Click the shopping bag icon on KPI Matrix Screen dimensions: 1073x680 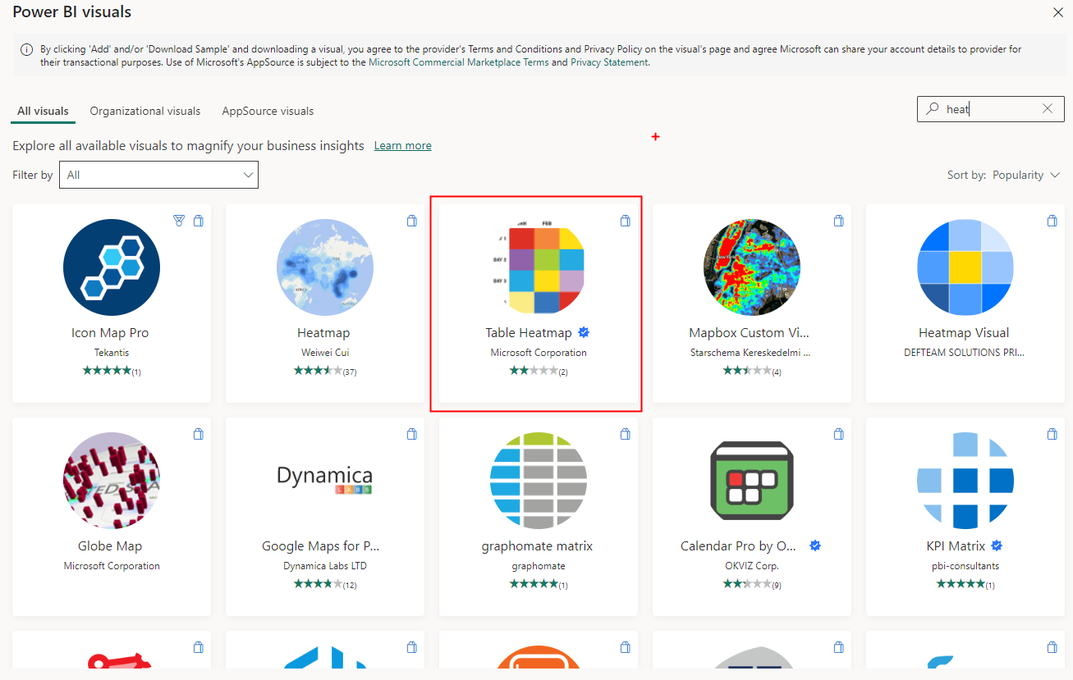(x=1052, y=433)
